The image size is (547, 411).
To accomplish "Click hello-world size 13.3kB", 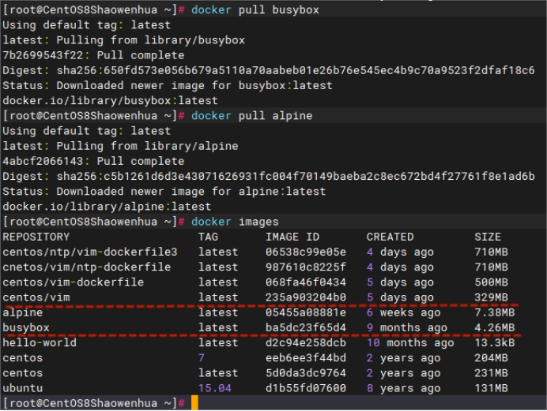I will tap(494, 343).
